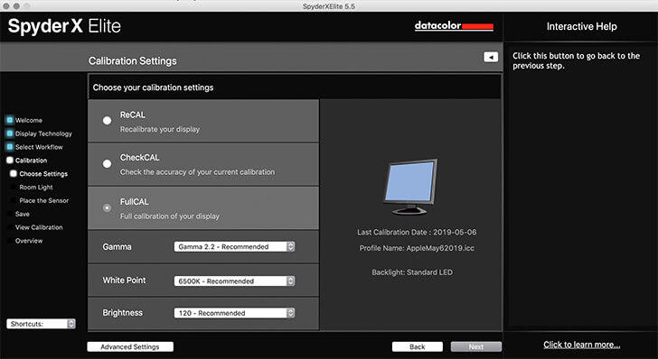The height and width of the screenshot is (359, 658).
Task: Click the Select Workflow step indicator square
Action: tap(10, 147)
